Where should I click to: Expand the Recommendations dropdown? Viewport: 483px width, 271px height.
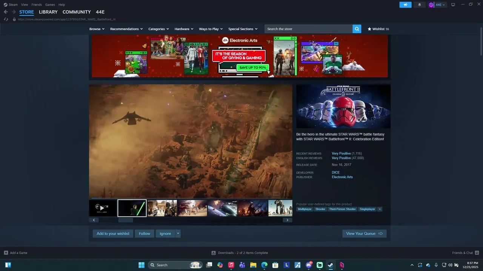126,29
